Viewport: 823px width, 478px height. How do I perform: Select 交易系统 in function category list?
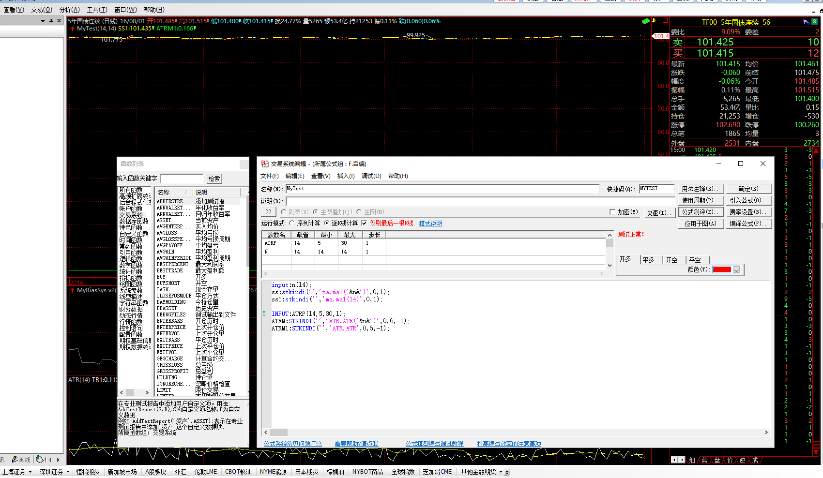point(131,215)
